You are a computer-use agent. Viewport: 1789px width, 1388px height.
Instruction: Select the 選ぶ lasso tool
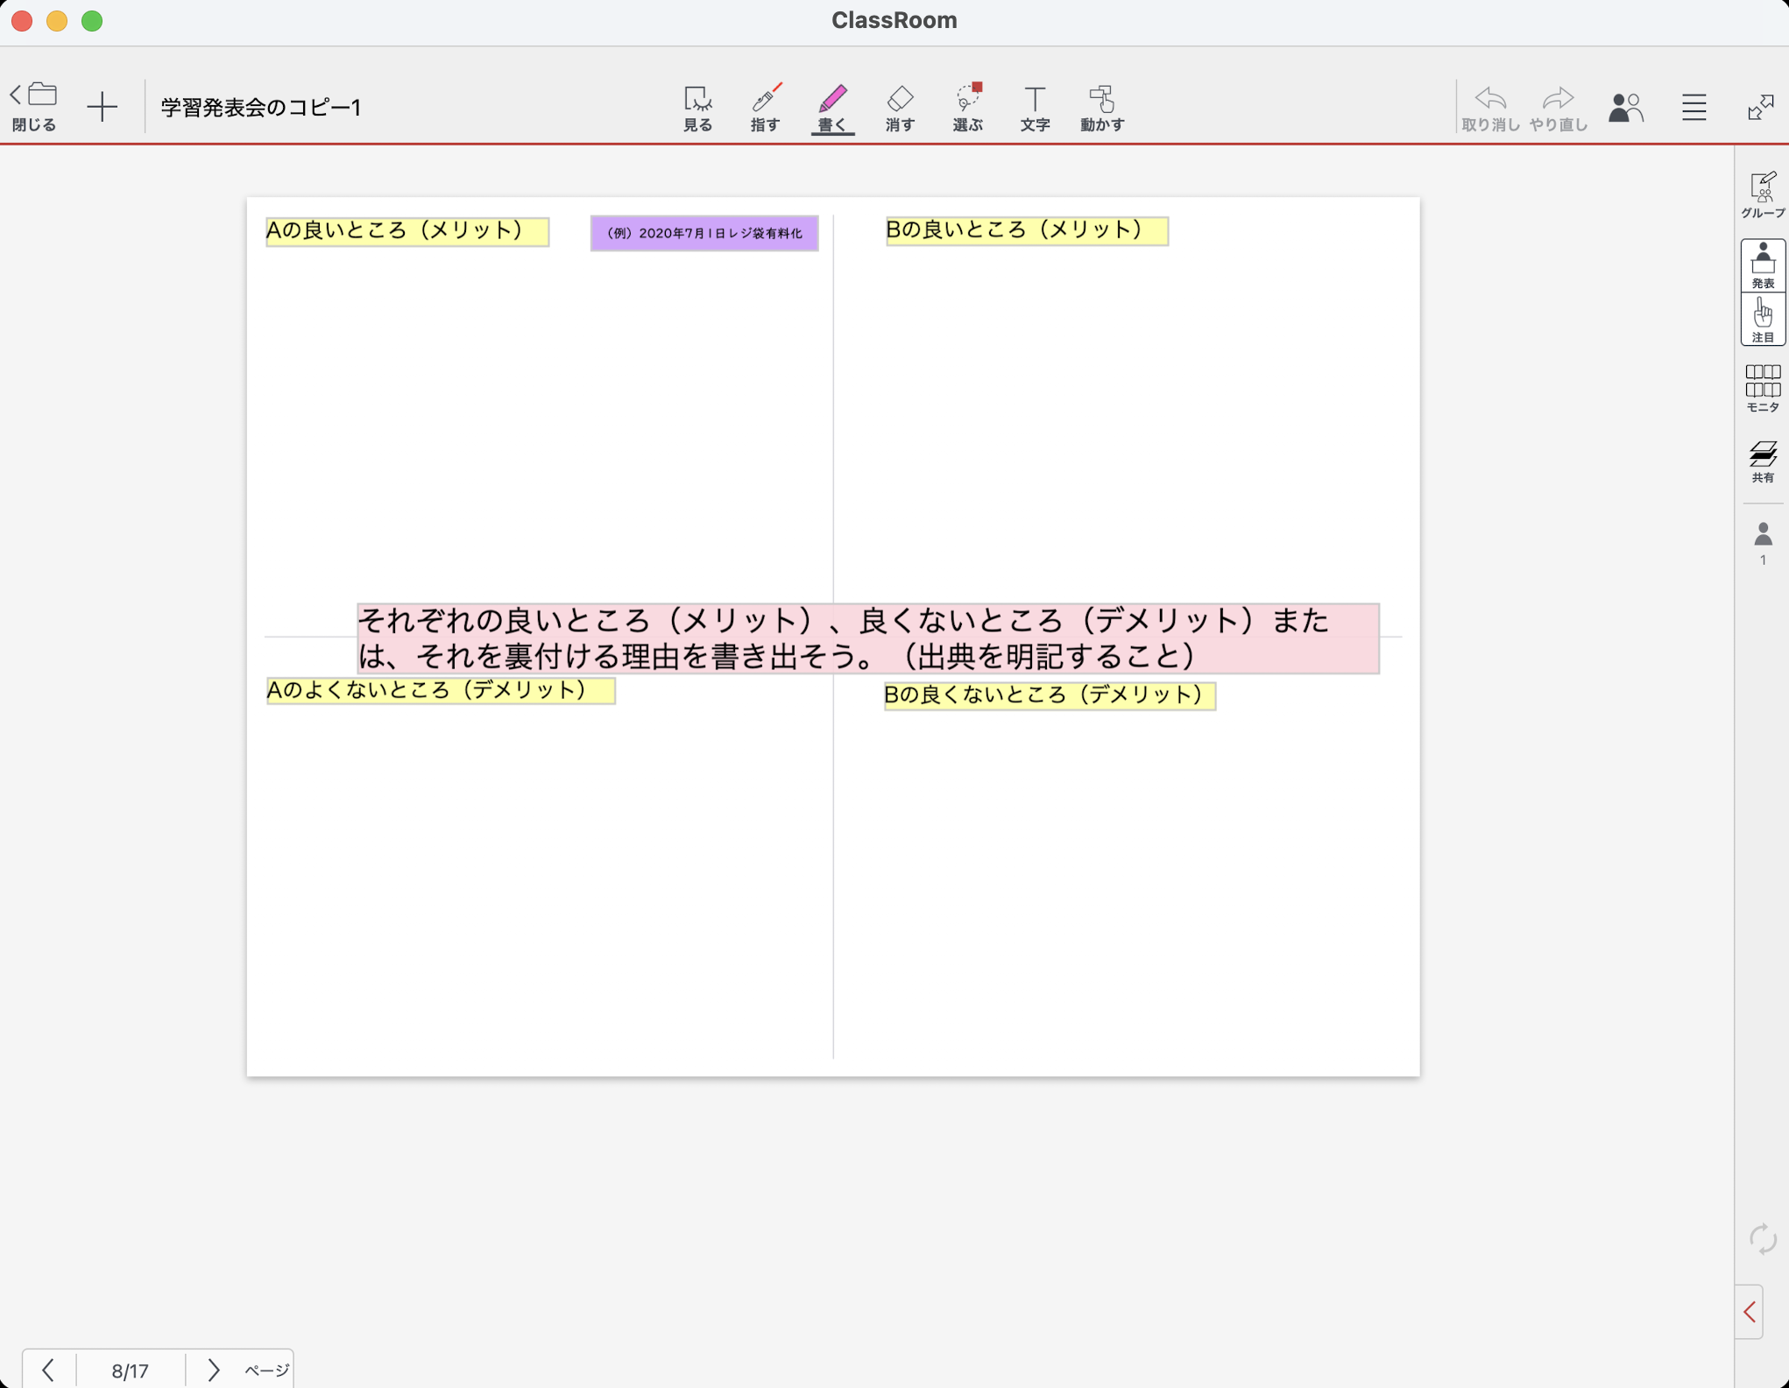pyautogui.click(x=967, y=109)
